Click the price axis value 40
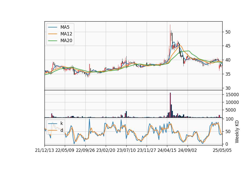Screen dimensions: 247x177 pyautogui.click(x=228, y=60)
